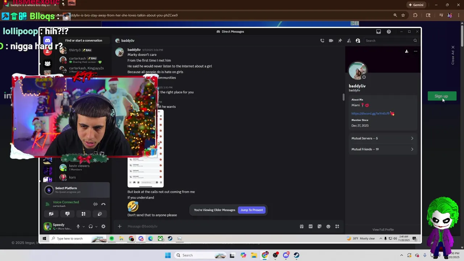The image size is (464, 261).
Task: Open the apps icon in message bar
Action: pos(337,227)
